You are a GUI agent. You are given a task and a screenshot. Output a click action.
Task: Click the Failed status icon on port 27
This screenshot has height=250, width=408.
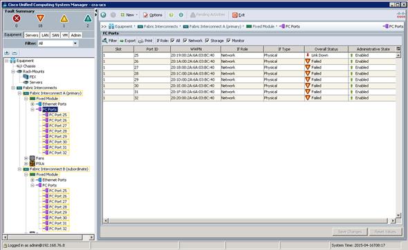click(308, 67)
